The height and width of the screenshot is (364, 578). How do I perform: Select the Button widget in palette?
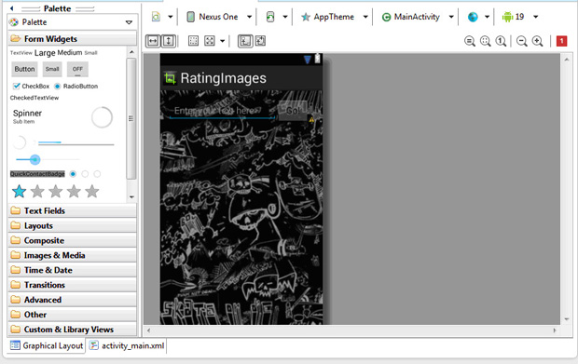click(24, 69)
